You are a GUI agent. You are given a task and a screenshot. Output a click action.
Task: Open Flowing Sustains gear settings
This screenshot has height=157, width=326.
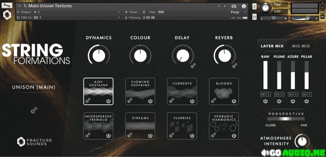(x=129, y=101)
